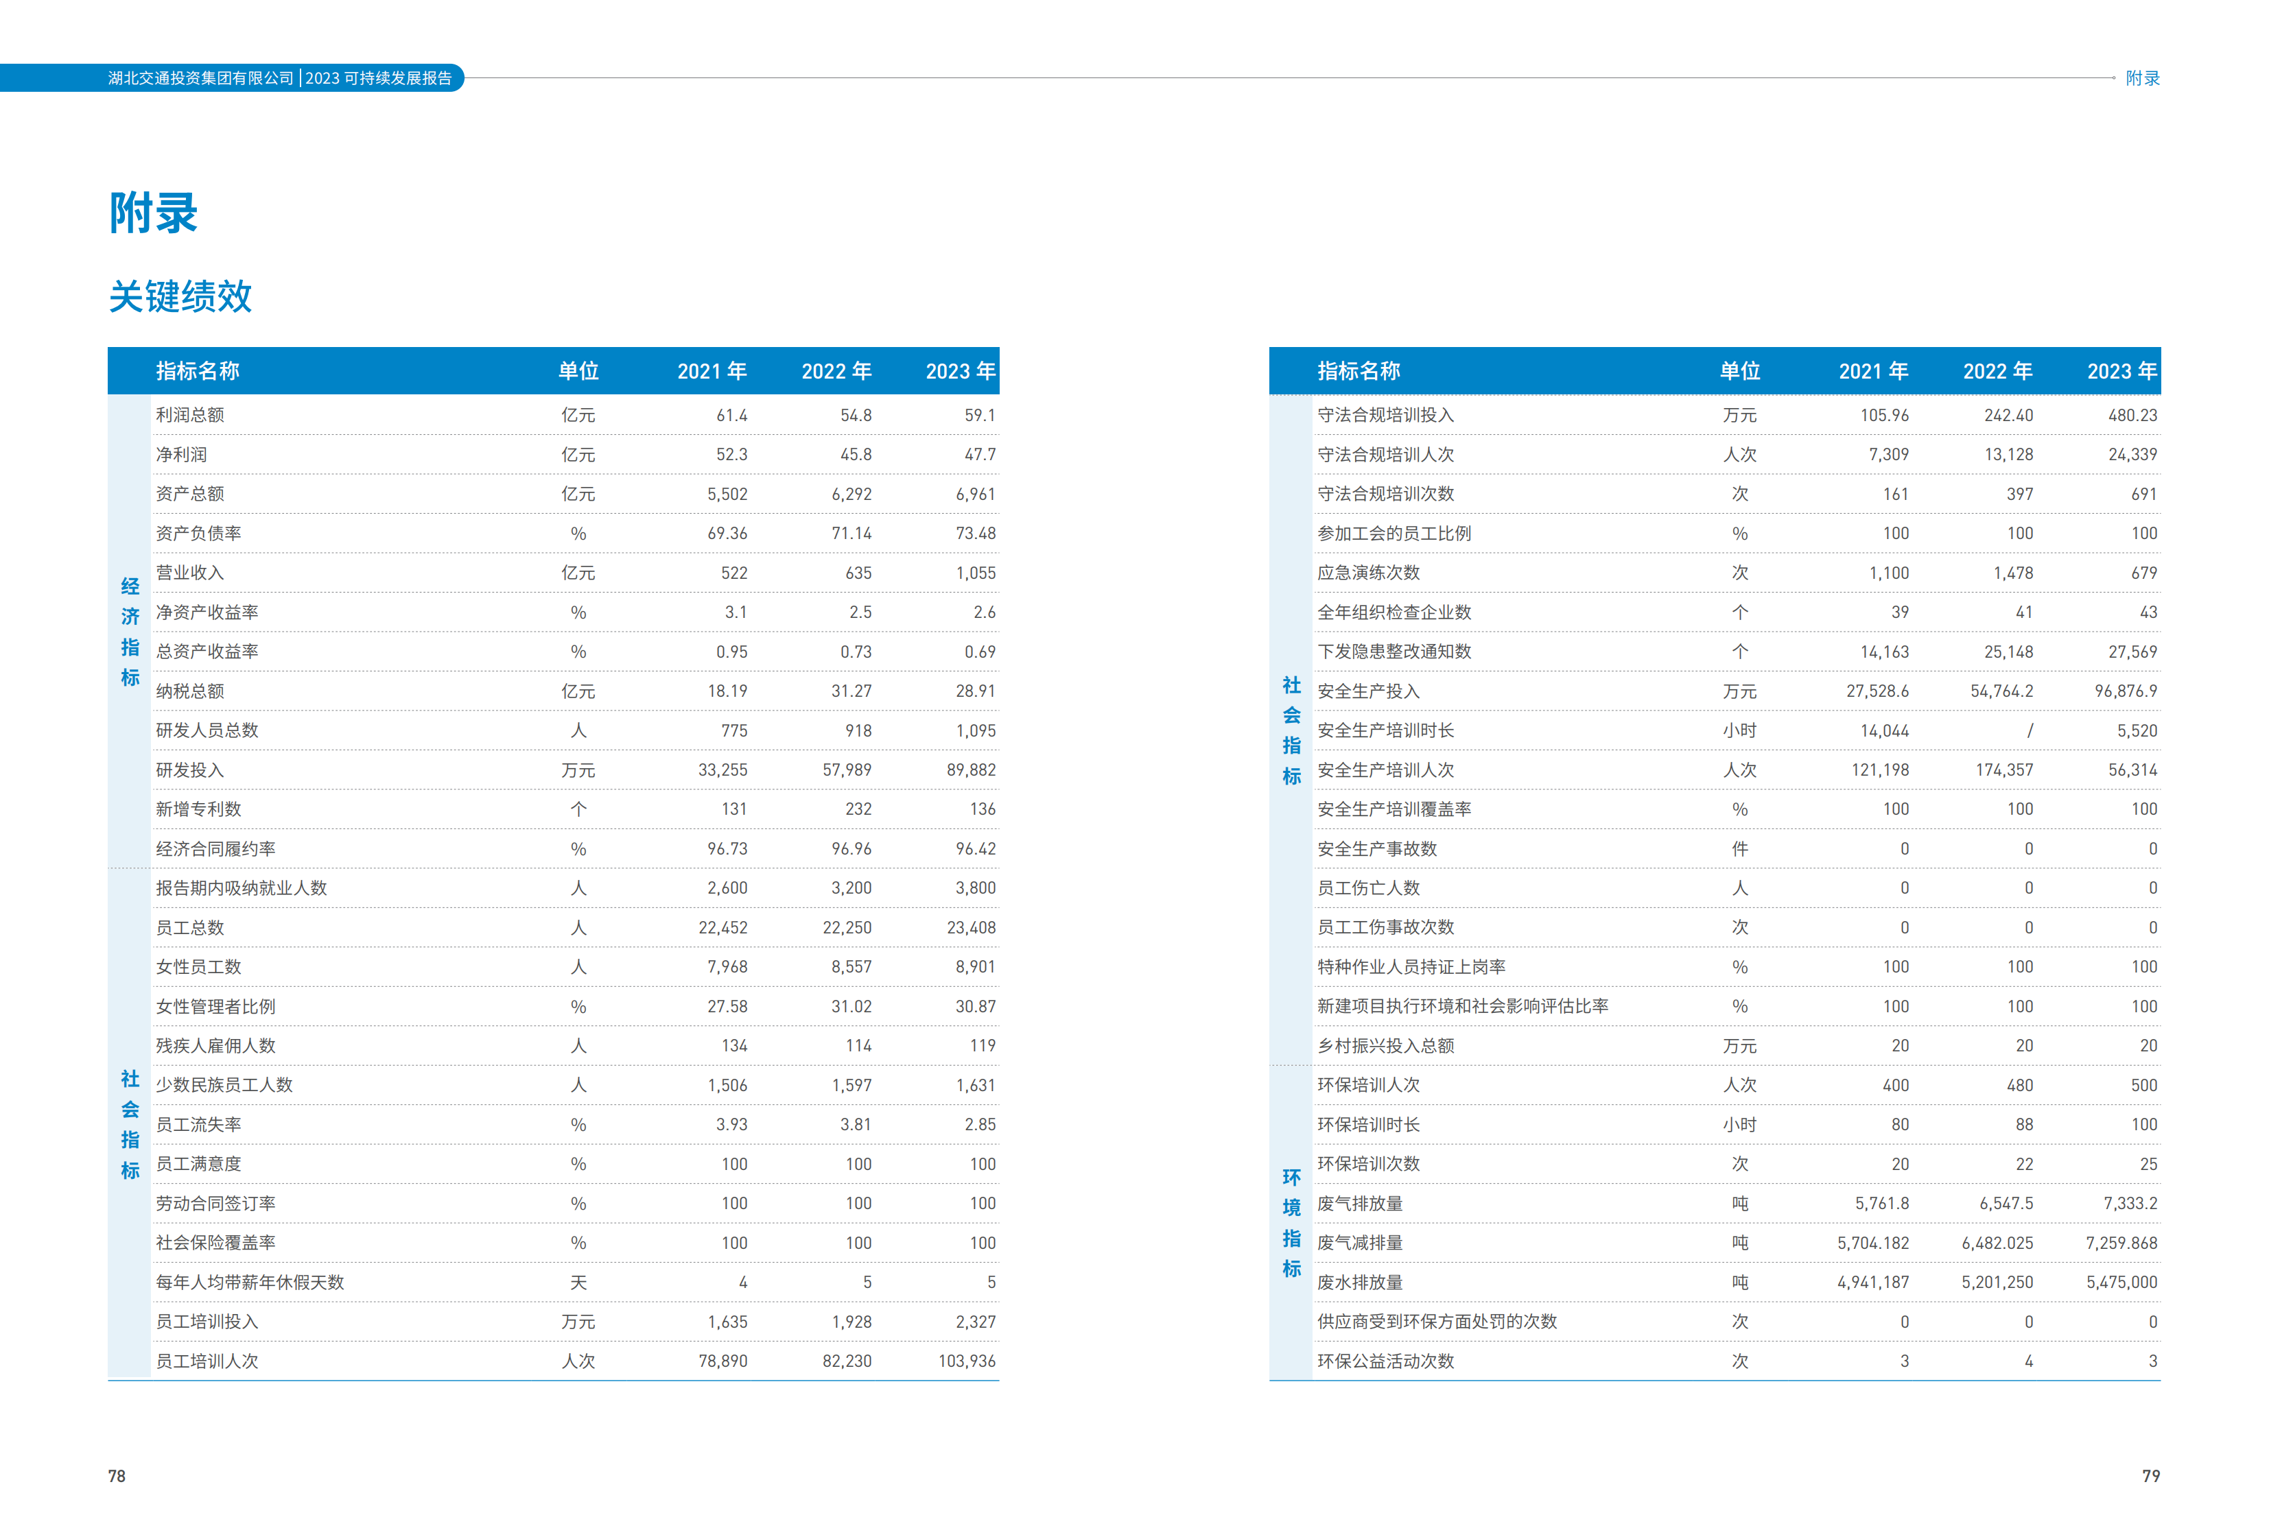Click the 社会保险覆盖率 row label

click(215, 1242)
